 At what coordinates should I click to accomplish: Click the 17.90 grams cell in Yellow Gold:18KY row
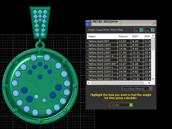[x=124, y=52]
